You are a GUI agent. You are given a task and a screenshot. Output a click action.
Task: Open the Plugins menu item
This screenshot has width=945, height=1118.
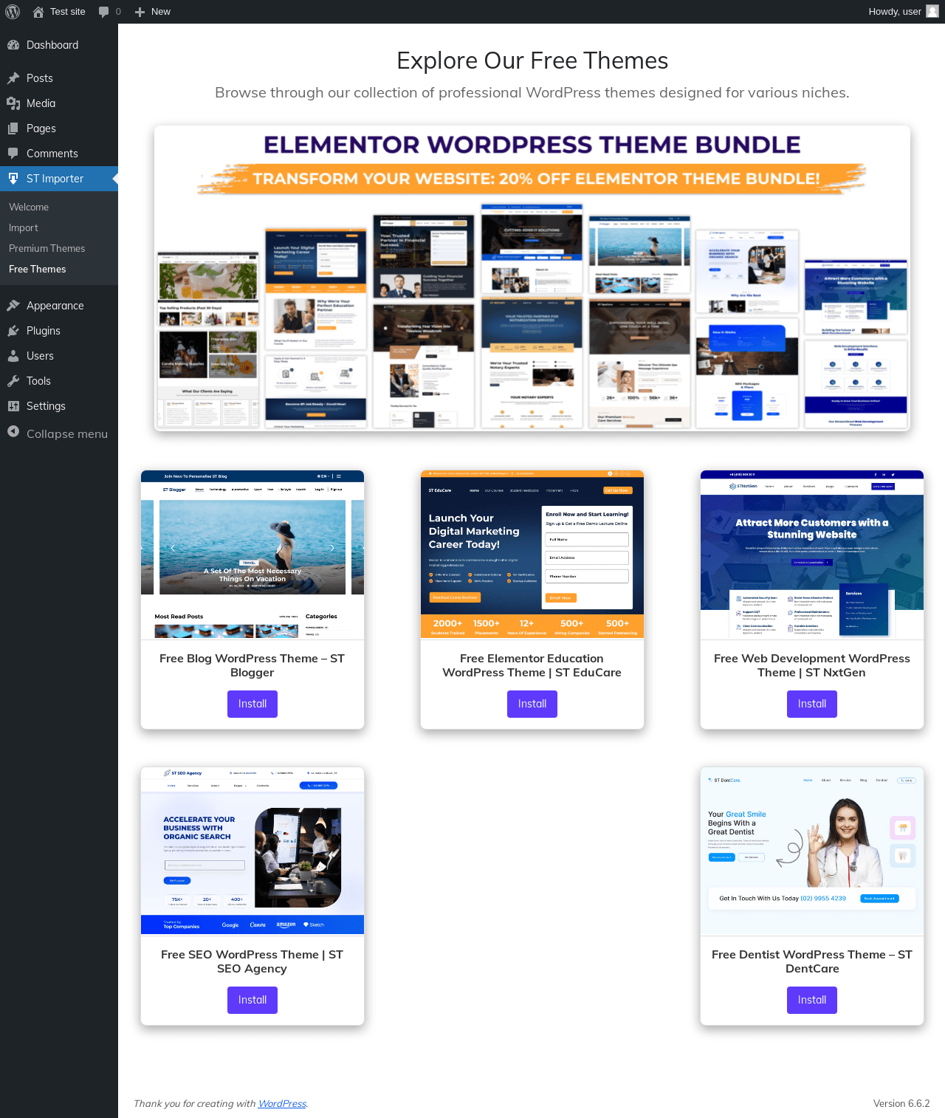(59, 331)
